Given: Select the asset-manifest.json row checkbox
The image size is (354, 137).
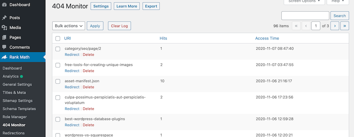Looking at the screenshot, I should 58,81.
